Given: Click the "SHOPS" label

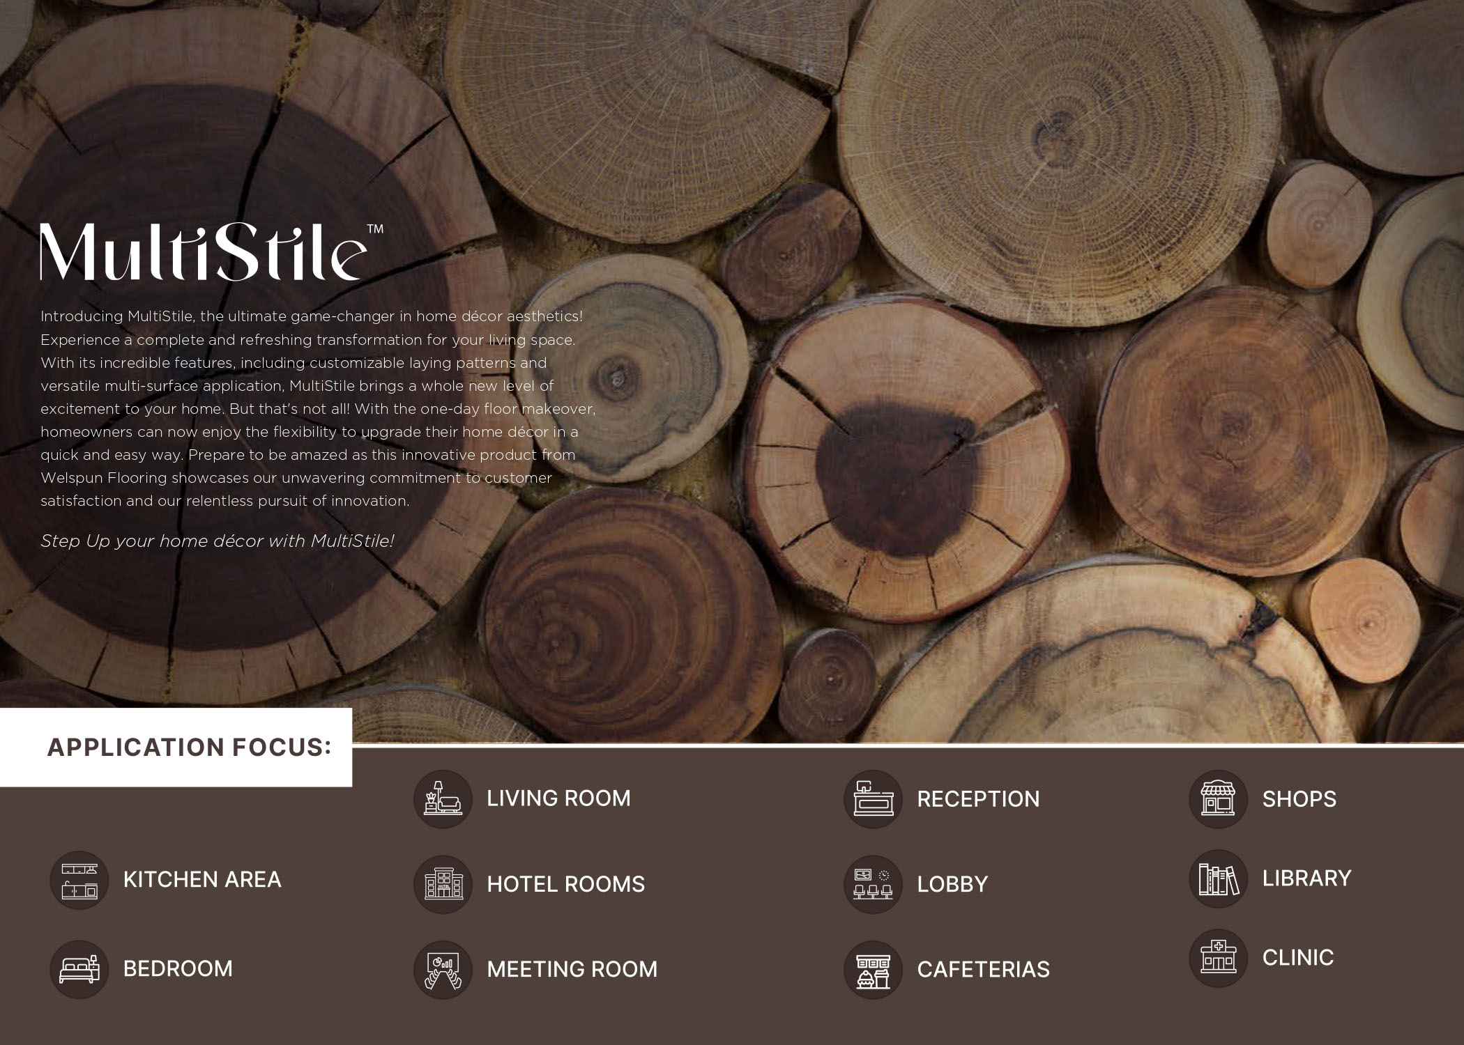Looking at the screenshot, I should 1299,799.
